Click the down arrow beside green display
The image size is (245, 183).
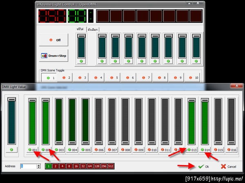click(91, 19)
